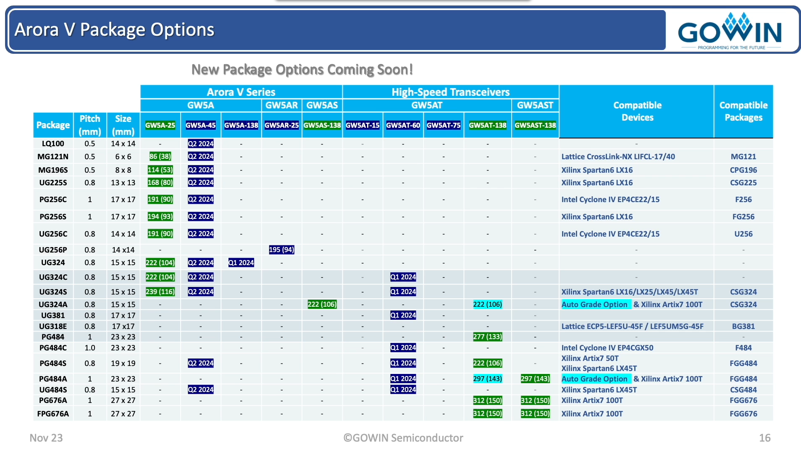Screen dimensions: 801x450
Task: Select the GW5A-25 device header
Action: (x=160, y=125)
